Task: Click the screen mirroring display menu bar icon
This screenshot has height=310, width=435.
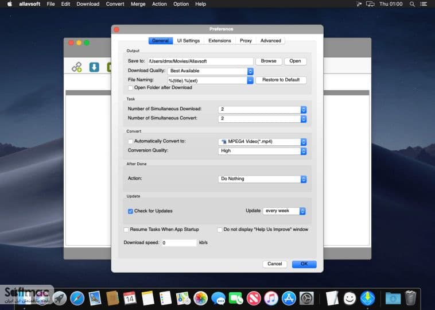Action: pyautogui.click(x=370, y=4)
